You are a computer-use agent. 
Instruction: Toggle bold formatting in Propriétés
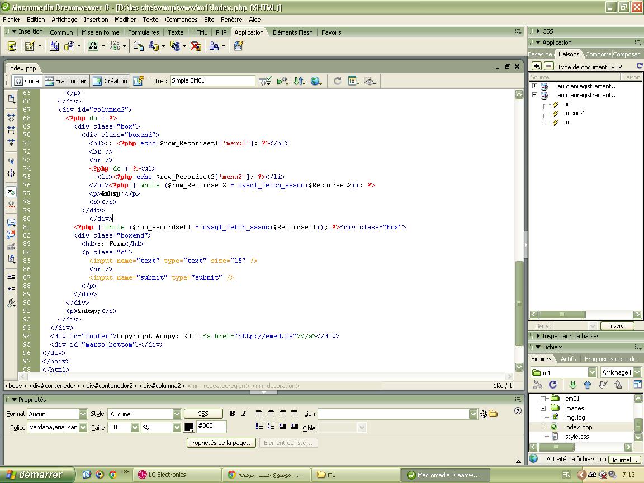tap(232, 414)
